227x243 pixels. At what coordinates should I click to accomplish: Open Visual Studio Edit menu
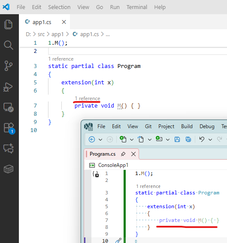point(116,126)
